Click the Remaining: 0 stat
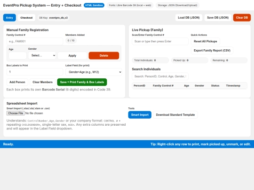 click(x=229, y=60)
